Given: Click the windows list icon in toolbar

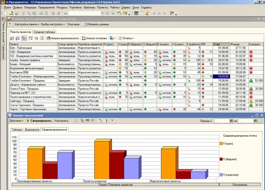Looking at the screenshot, I should pyautogui.click(x=119, y=13).
